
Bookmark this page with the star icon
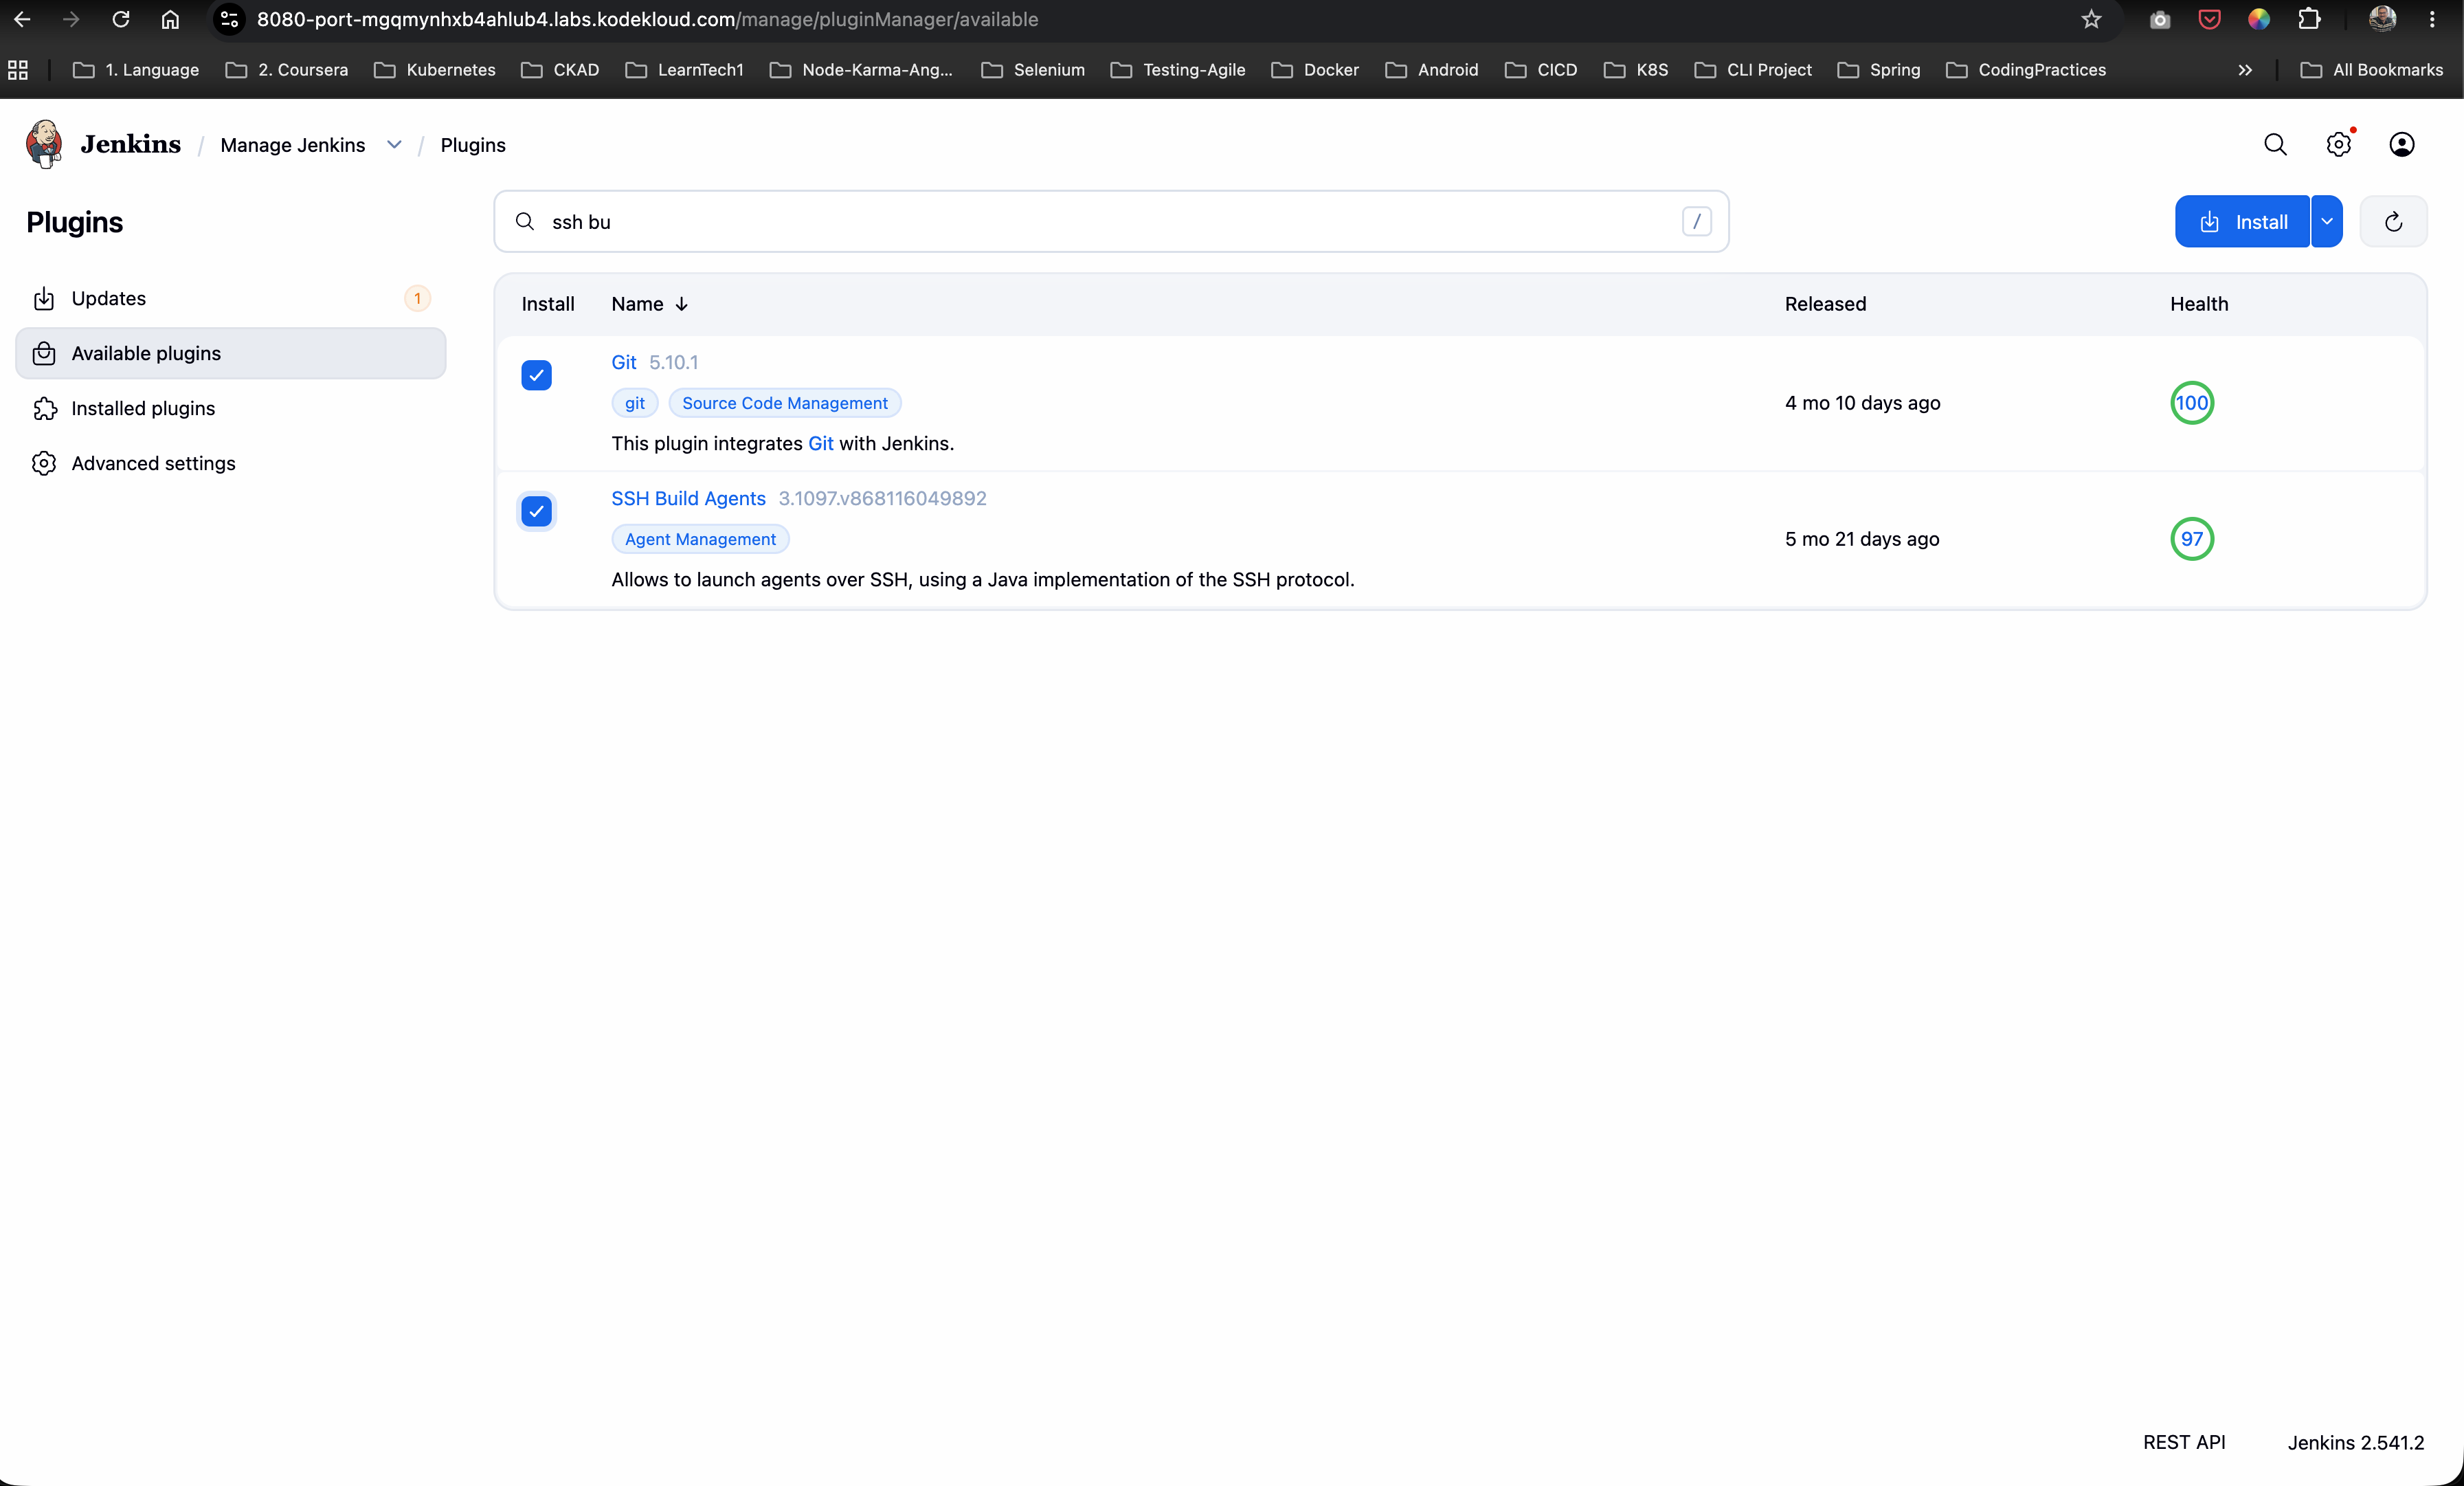2091,19
